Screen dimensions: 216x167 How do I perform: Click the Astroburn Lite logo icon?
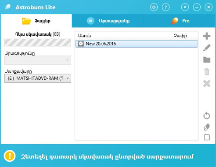click(8, 7)
